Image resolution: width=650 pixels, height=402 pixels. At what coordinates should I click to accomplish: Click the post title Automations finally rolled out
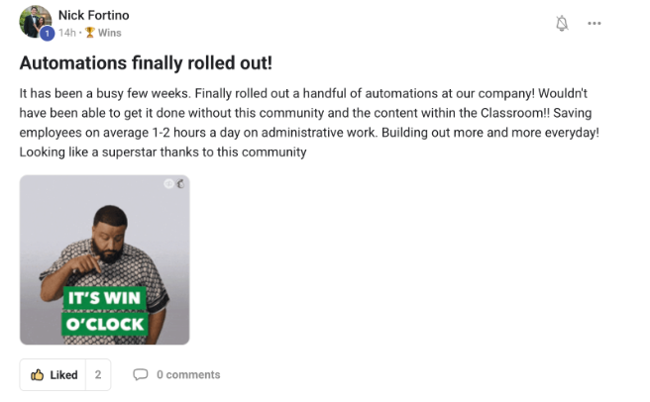coord(146,63)
